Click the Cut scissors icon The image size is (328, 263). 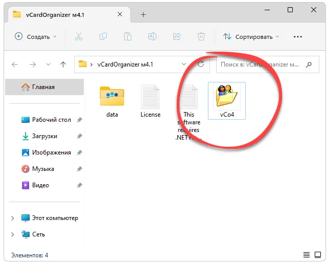point(79,37)
